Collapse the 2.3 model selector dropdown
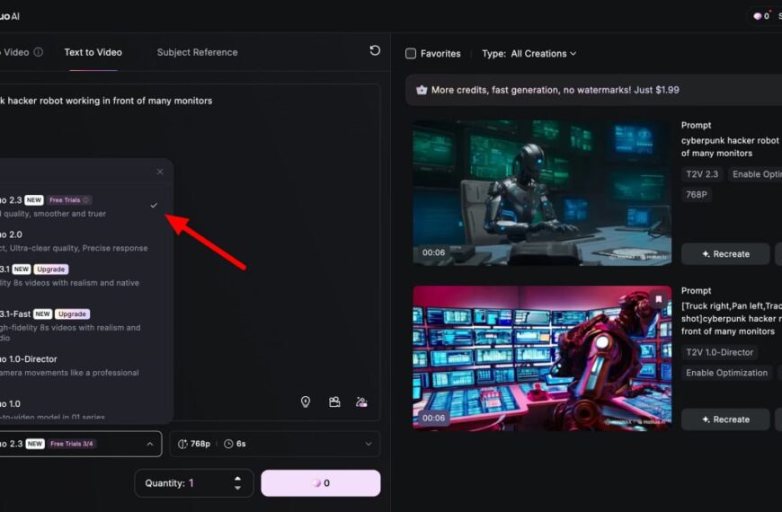782x512 pixels. (x=149, y=444)
